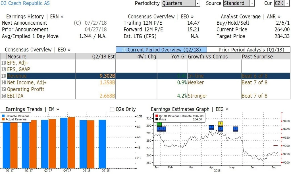Open the Cur currency dropdown showing CZK
The image size is (291, 174).
282,3
